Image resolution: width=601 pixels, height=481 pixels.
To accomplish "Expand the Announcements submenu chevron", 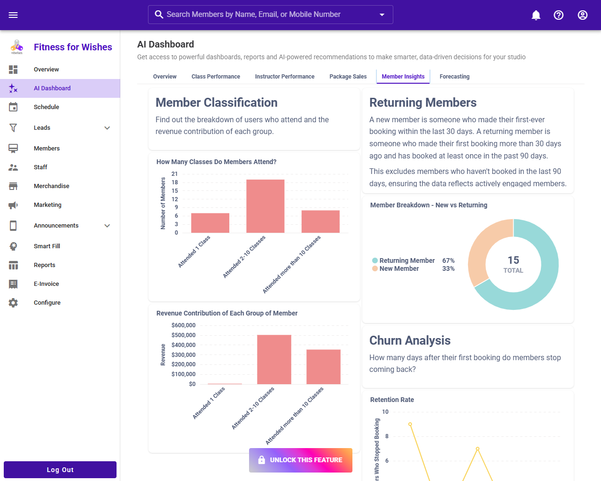I will 107,226.
